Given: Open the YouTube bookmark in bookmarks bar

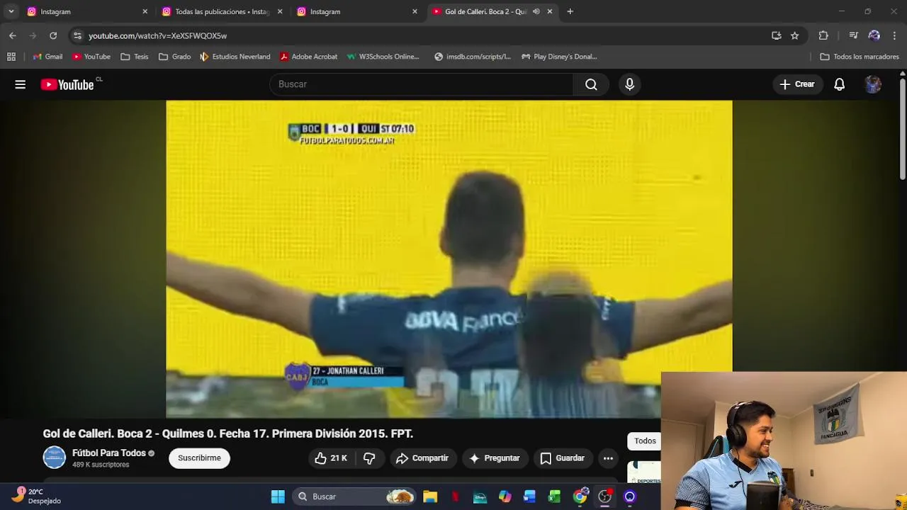Looking at the screenshot, I should 91,57.
